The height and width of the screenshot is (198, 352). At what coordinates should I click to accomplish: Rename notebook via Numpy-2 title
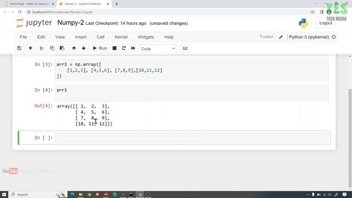pyautogui.click(x=70, y=23)
